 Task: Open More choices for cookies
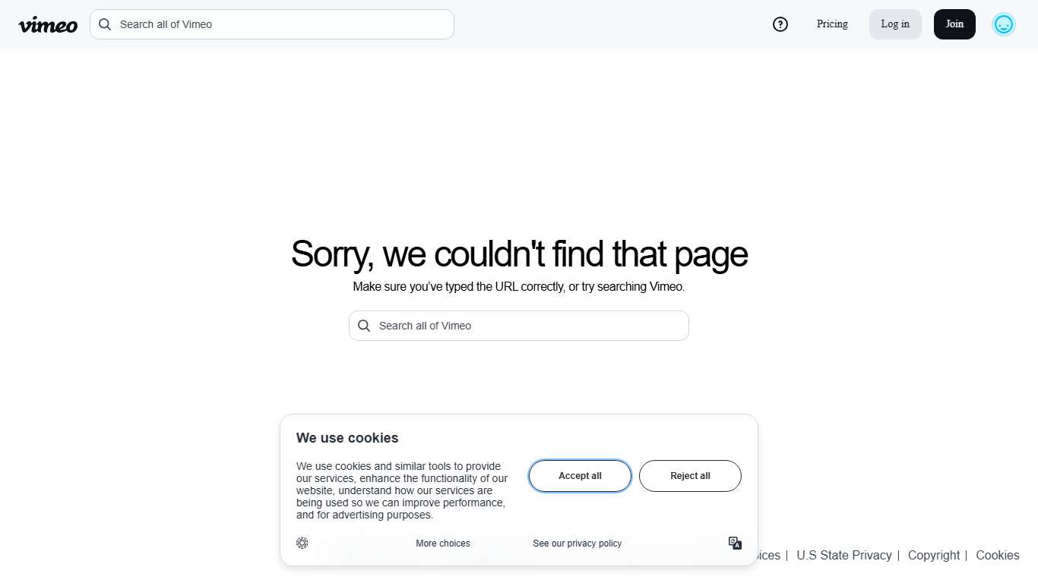tap(443, 544)
